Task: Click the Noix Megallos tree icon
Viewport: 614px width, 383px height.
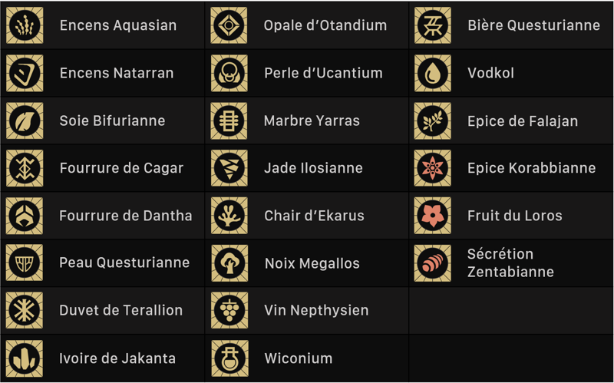Action: click(x=229, y=263)
